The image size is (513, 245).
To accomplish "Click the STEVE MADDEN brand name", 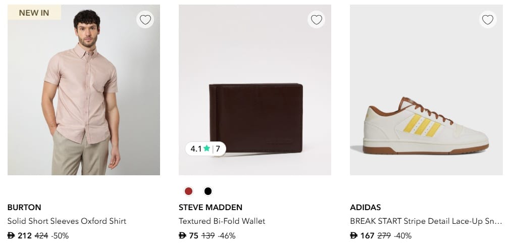I will click(211, 207).
